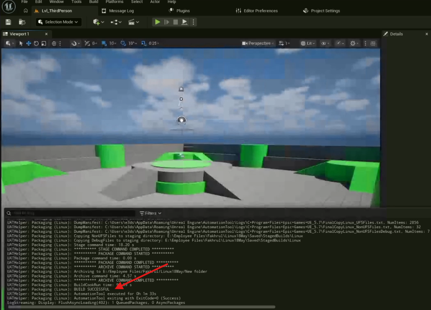Screen dimensions: 431x310
Task: Open the log Filters dropdown
Action: click(150, 213)
